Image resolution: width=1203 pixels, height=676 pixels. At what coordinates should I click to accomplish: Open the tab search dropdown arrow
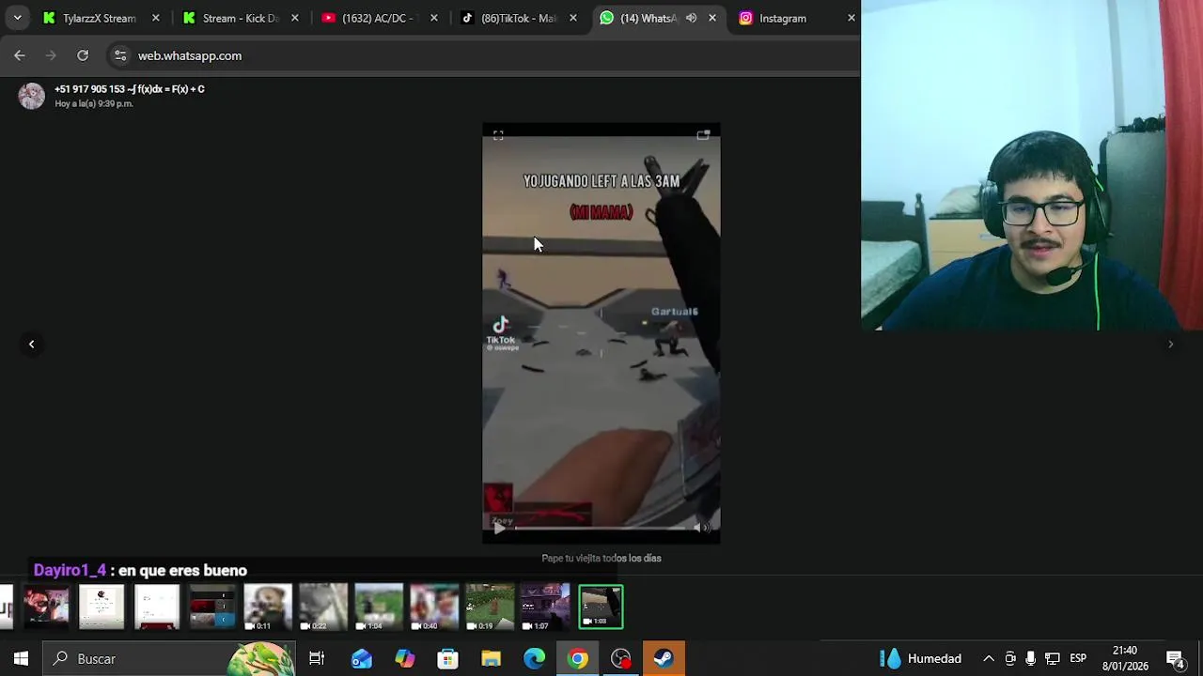[x=17, y=18]
